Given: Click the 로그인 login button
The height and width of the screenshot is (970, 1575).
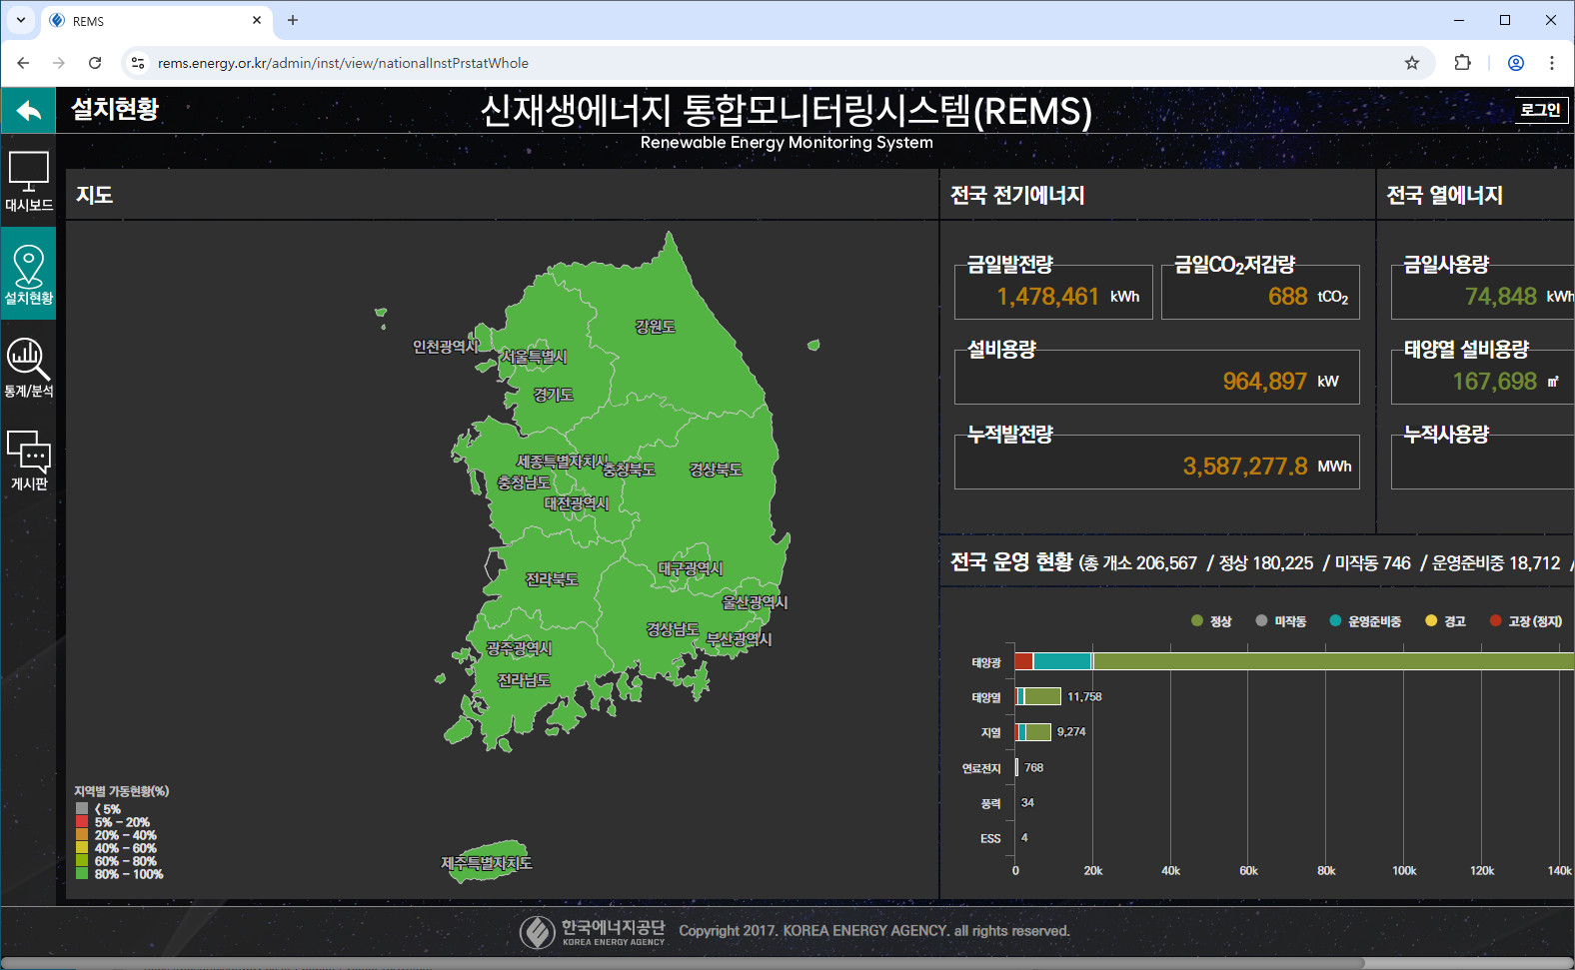Looking at the screenshot, I should [x=1540, y=110].
